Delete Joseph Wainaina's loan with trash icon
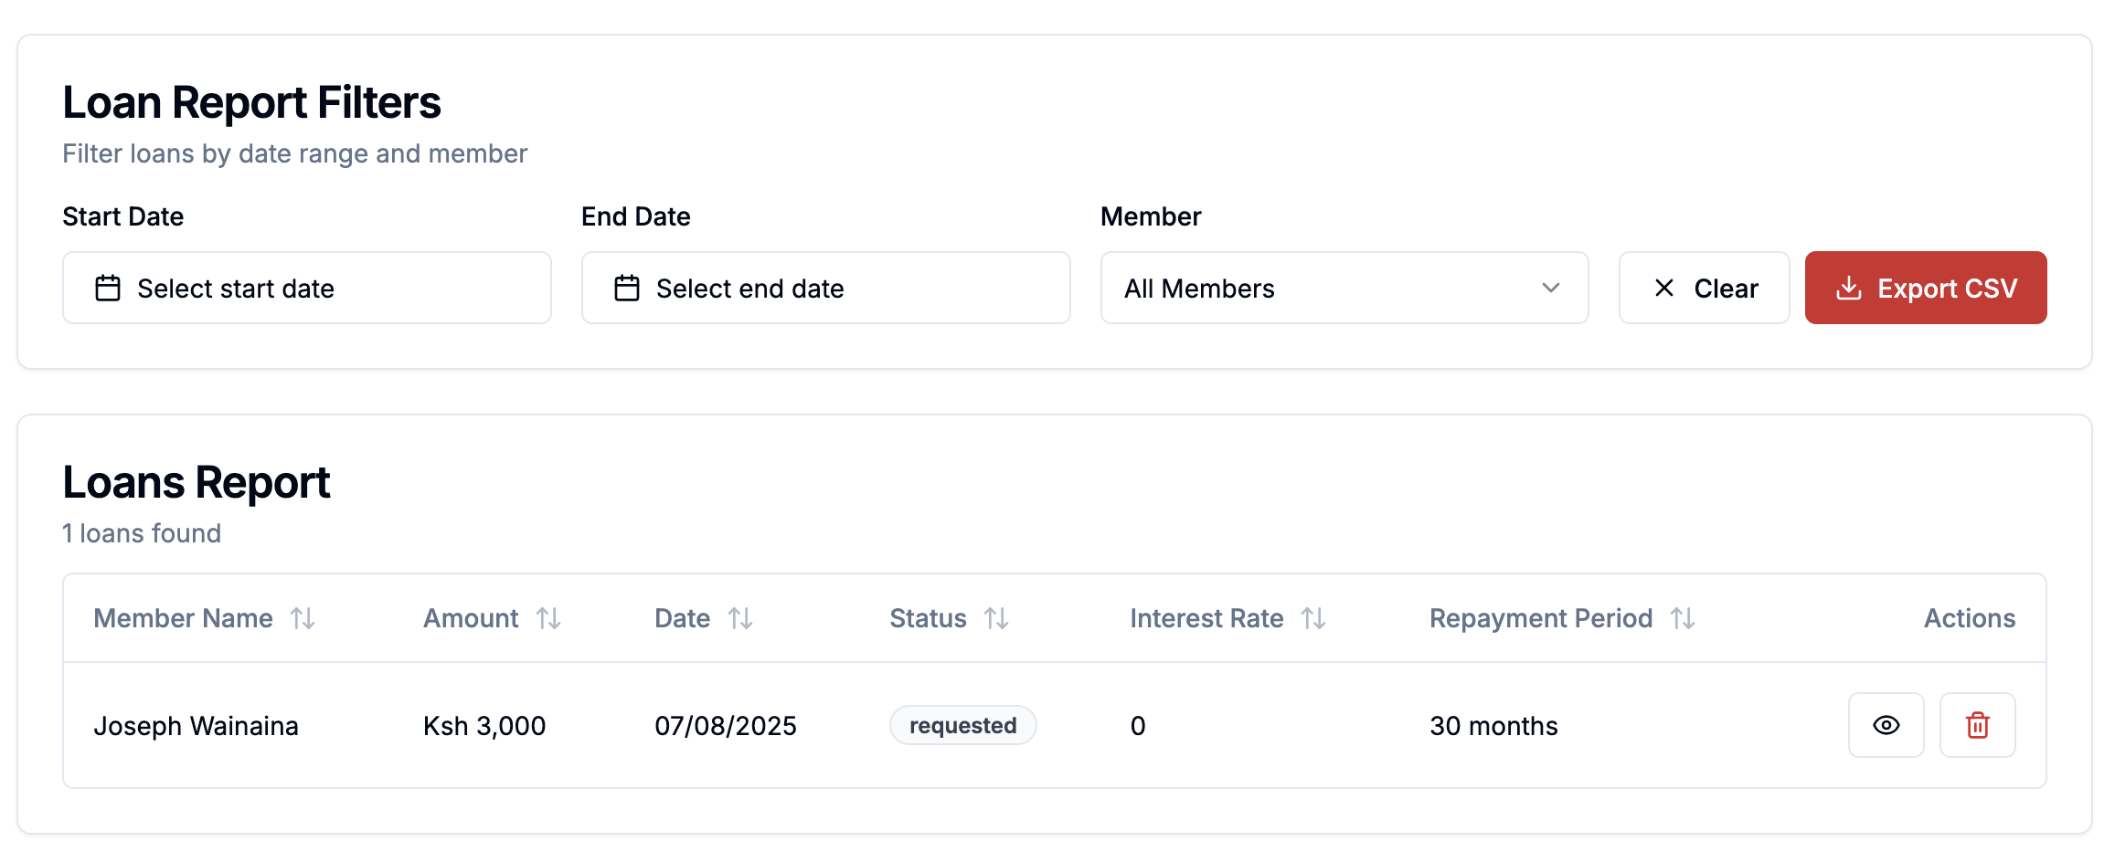 [1977, 725]
